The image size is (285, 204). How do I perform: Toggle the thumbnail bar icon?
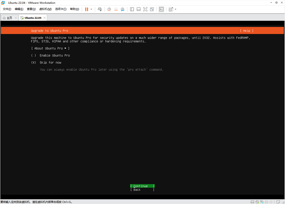tap(139, 9)
